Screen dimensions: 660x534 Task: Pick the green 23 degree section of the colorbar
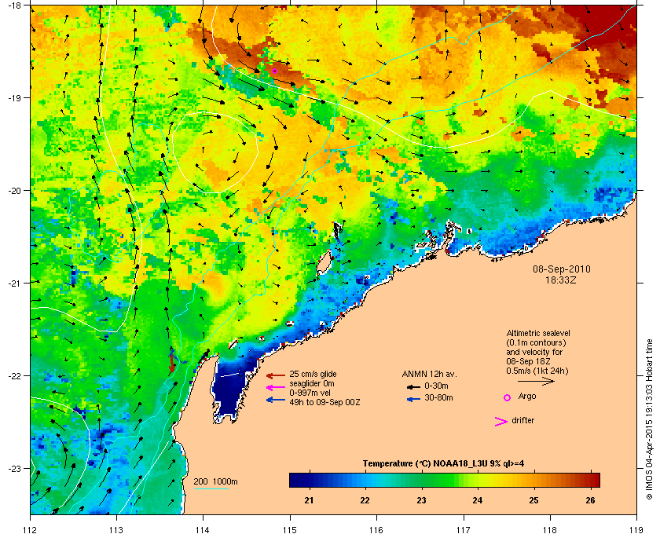click(421, 480)
